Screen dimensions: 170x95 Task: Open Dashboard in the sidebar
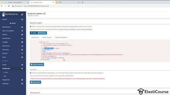[x=6, y=27]
